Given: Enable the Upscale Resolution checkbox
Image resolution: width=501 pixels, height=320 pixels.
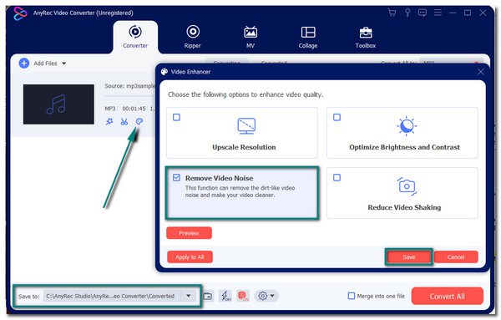Looking at the screenshot, I should 176,117.
